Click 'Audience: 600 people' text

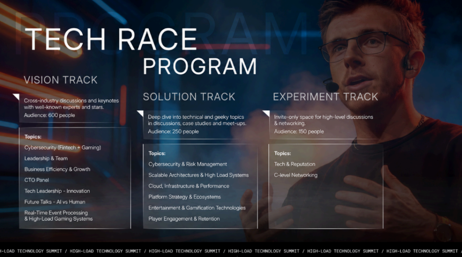[x=50, y=115]
